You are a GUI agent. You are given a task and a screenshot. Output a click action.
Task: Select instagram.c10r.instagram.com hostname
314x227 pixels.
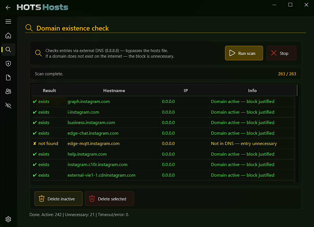97,165
